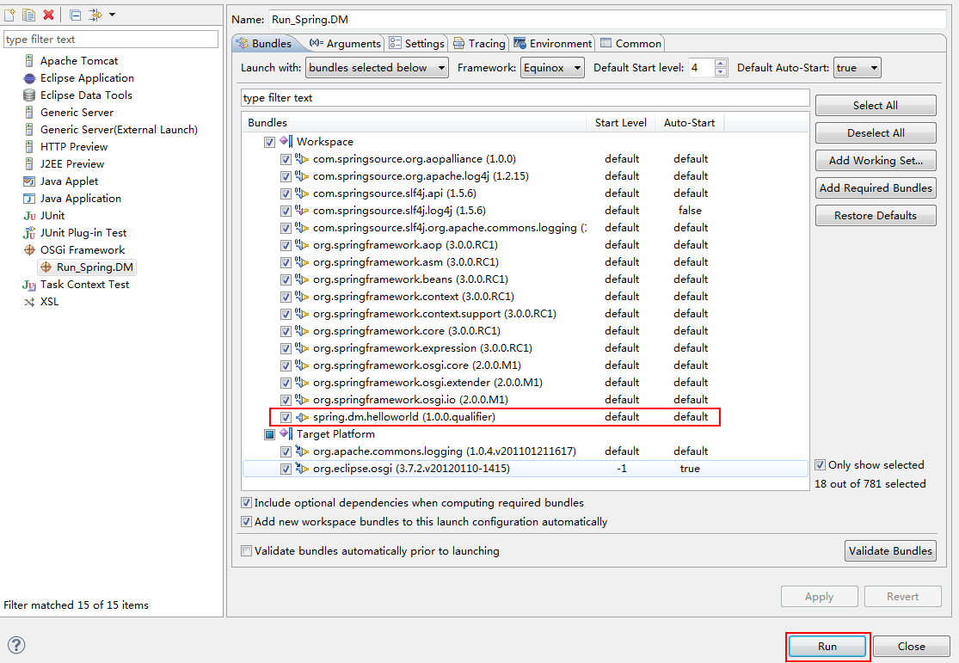The height and width of the screenshot is (663, 959).
Task: Click the Select All button
Action: pos(876,105)
